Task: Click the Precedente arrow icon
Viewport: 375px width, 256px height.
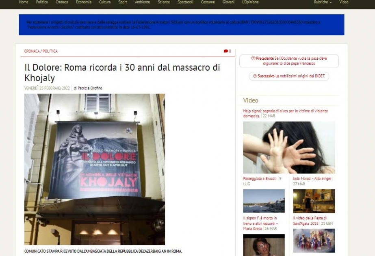Action: pos(253,58)
